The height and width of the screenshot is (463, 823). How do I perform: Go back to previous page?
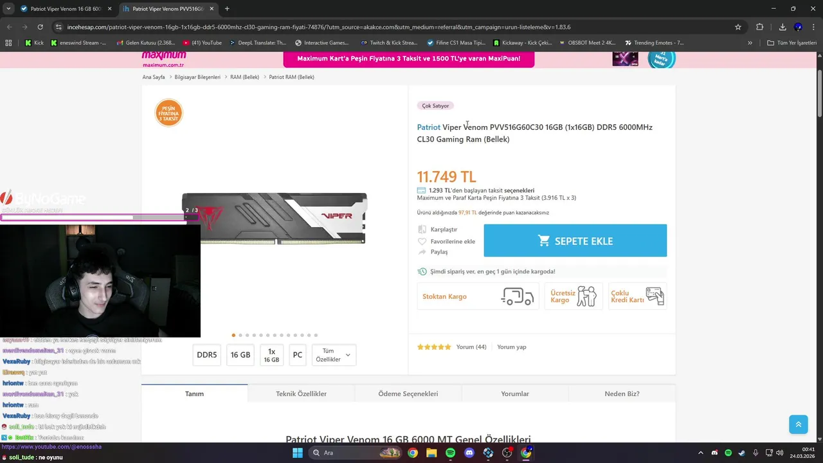(x=9, y=27)
